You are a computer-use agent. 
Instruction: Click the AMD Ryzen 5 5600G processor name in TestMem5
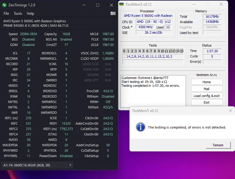tap(148, 16)
